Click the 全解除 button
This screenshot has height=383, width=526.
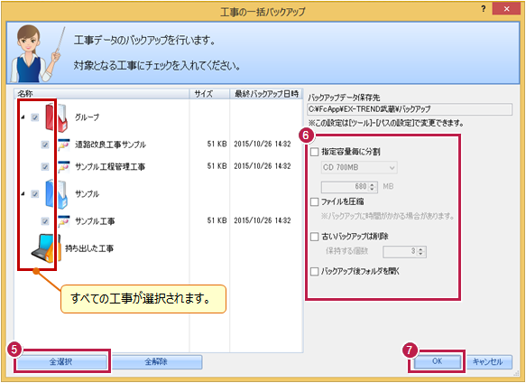[x=157, y=362]
